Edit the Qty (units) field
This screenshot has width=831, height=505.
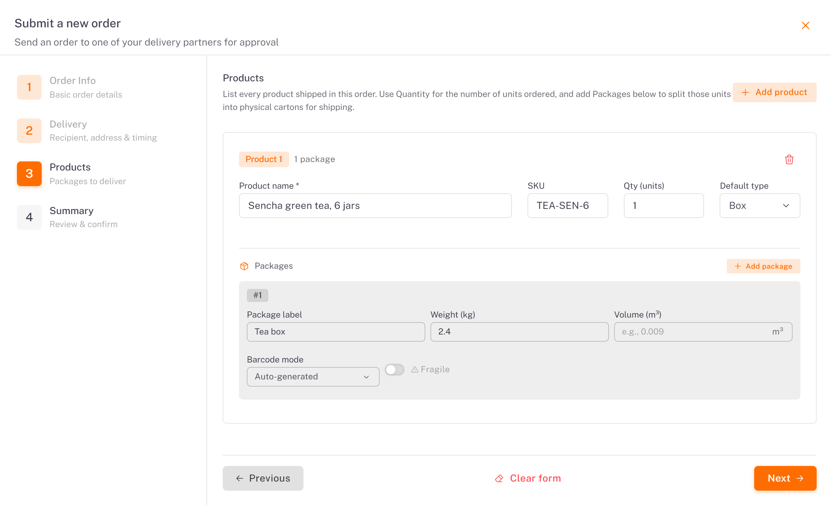[x=664, y=206]
